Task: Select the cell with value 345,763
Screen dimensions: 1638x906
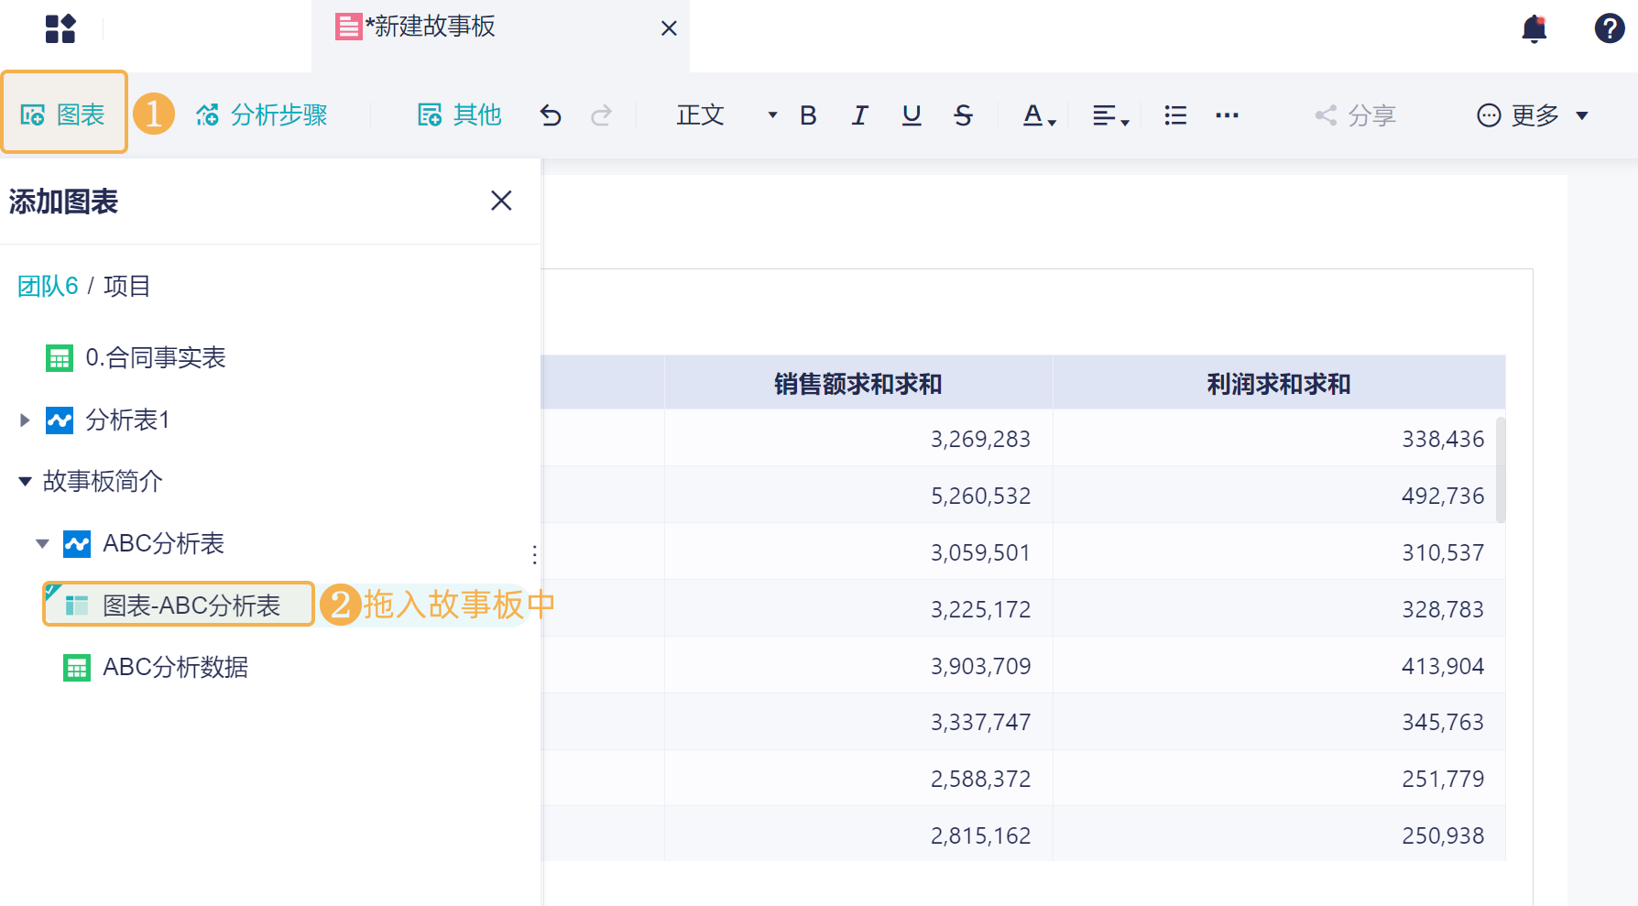Action: [x=1279, y=722]
